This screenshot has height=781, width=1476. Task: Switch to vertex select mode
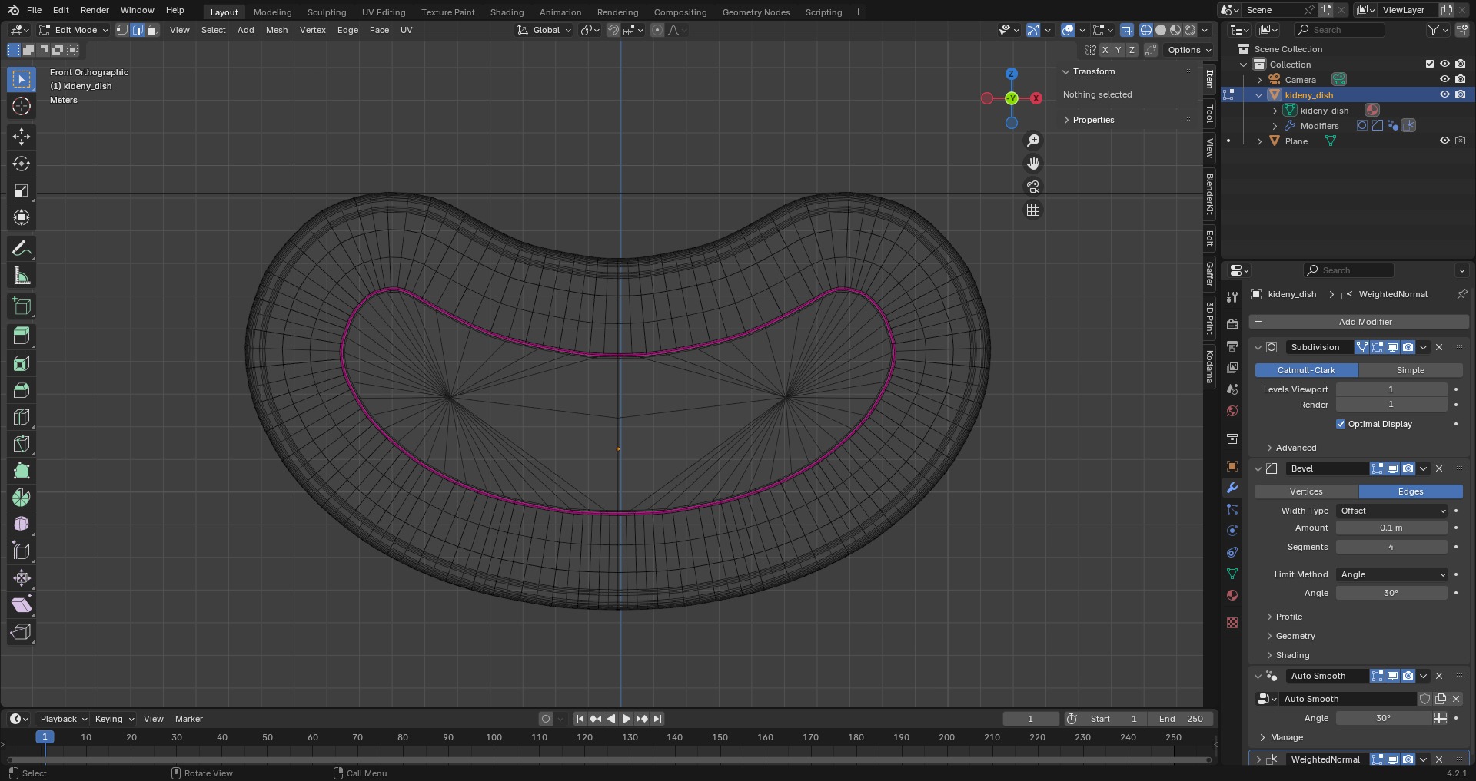(x=122, y=30)
